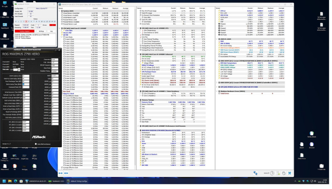Open the Discord desktop shortcut
332x189 pixels.
tap(312, 145)
